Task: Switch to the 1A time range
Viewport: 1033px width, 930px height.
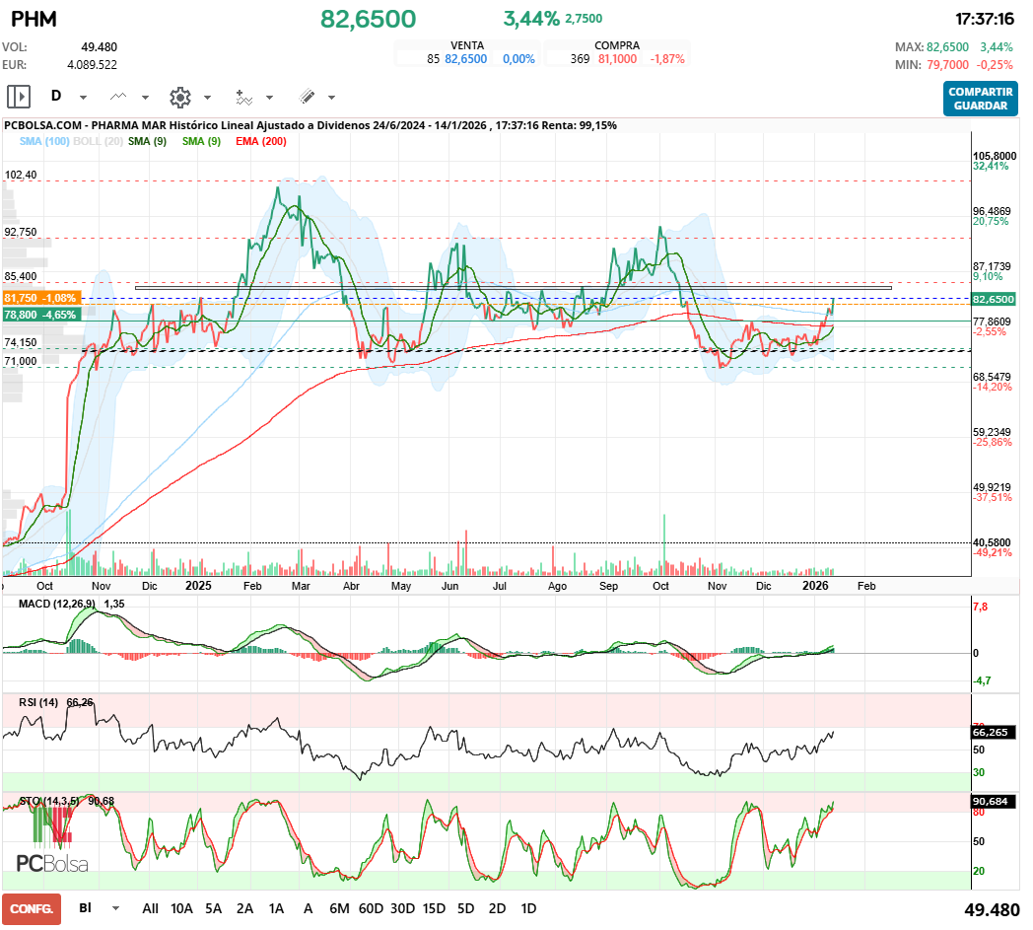Action: [276, 908]
